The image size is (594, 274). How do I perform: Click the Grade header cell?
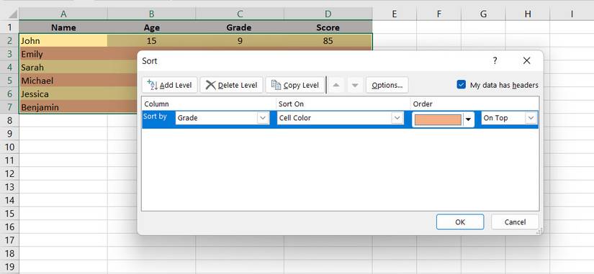tap(240, 27)
